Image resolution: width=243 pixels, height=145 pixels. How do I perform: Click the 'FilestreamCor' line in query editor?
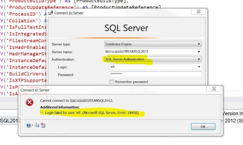click(x=23, y=41)
